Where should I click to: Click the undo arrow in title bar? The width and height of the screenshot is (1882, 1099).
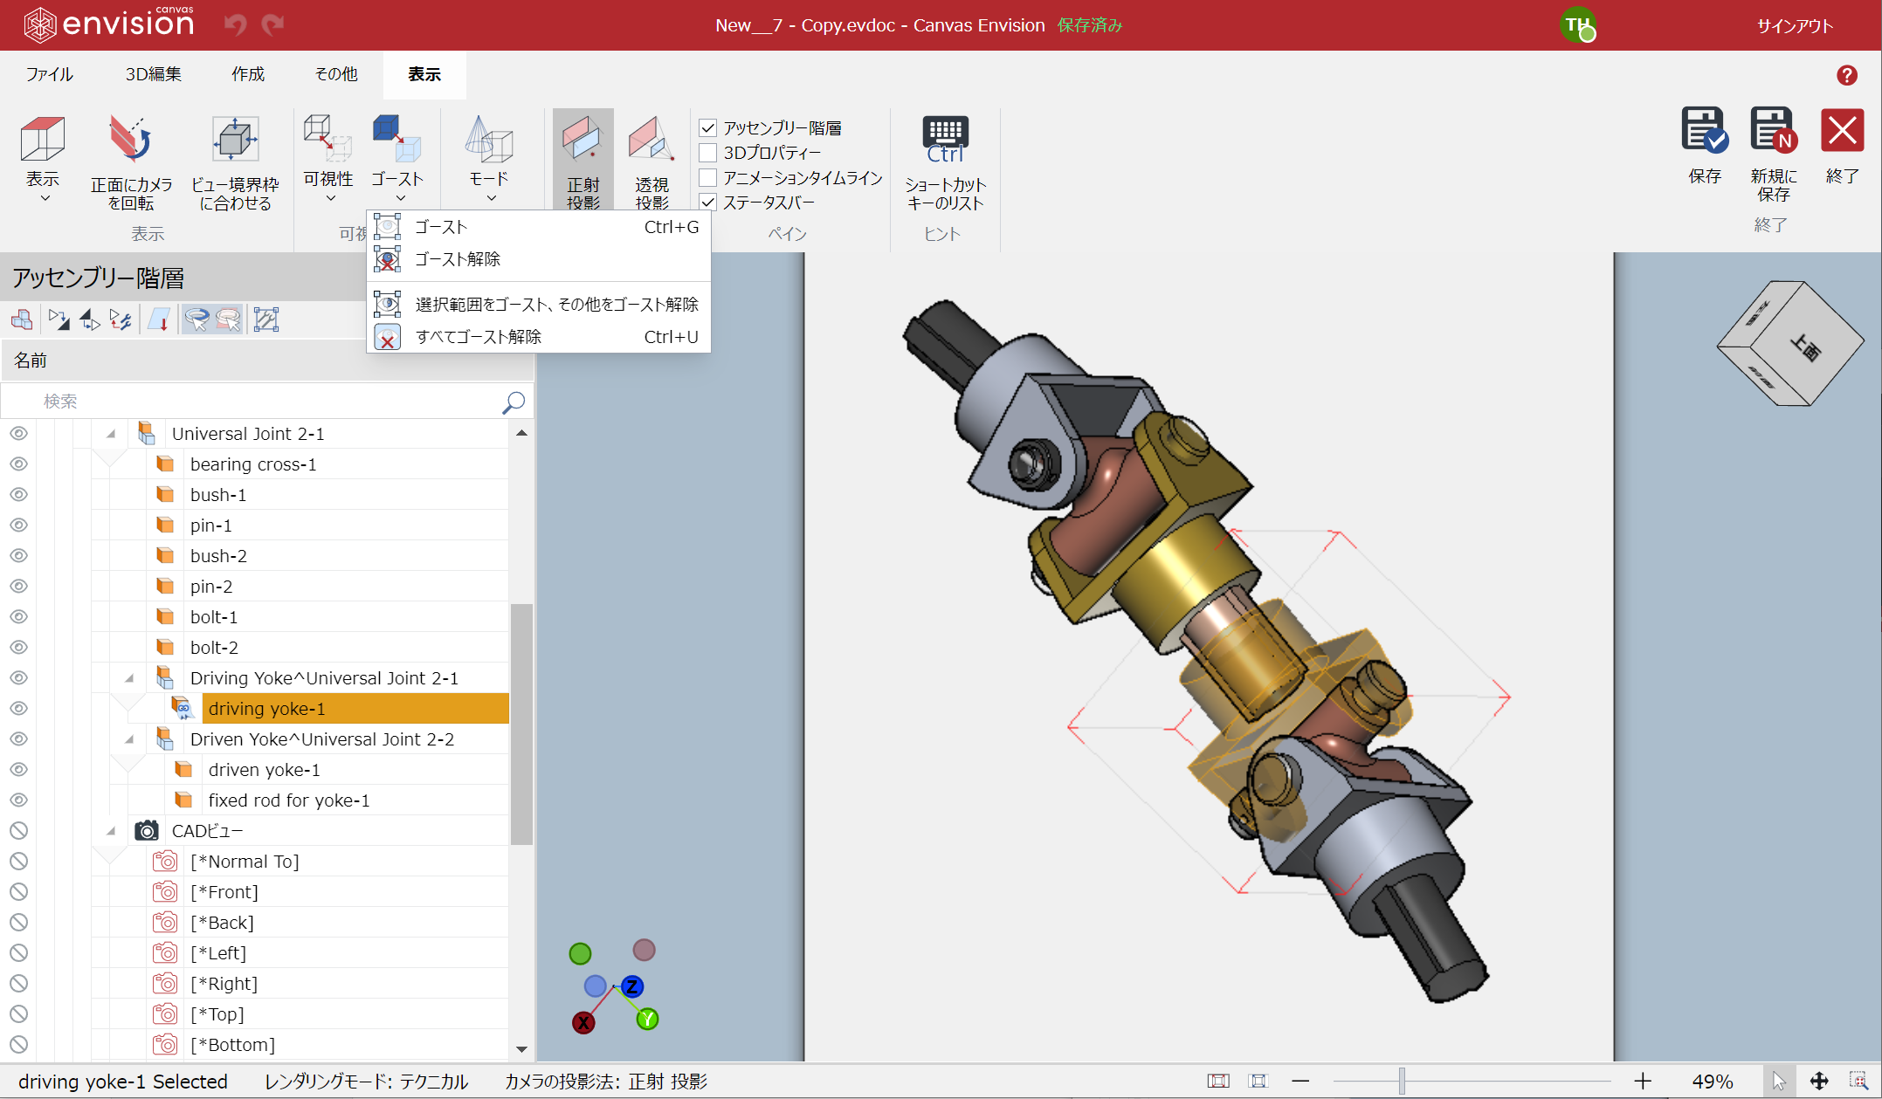point(236,24)
